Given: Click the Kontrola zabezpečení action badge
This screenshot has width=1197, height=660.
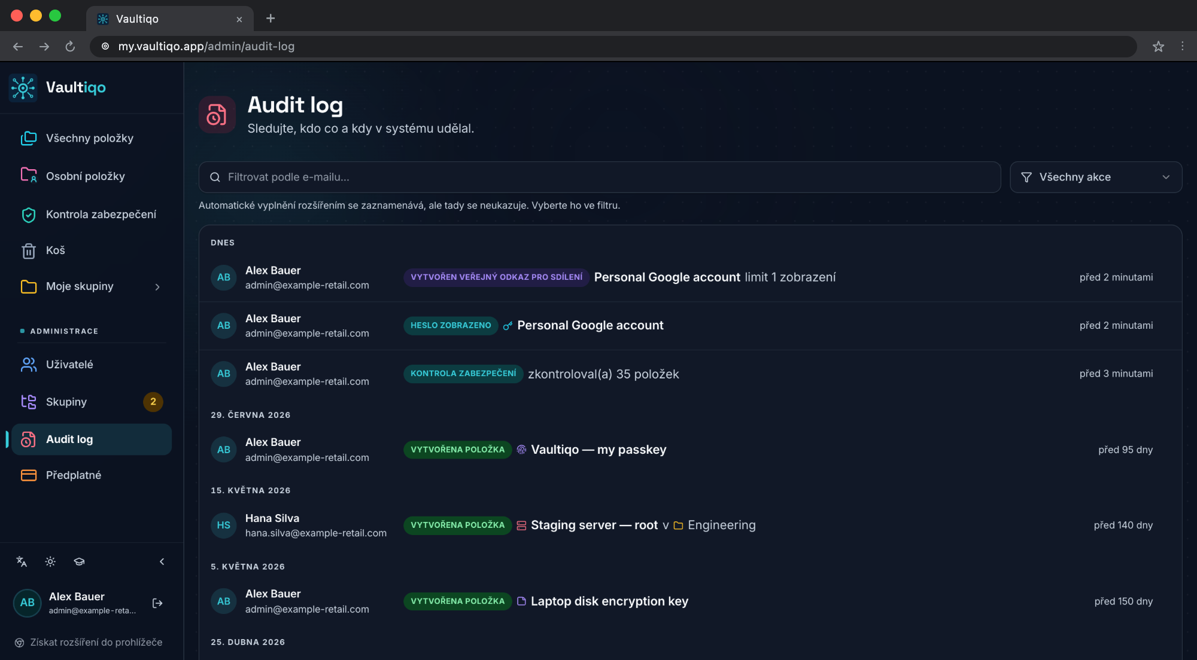Looking at the screenshot, I should pos(463,374).
